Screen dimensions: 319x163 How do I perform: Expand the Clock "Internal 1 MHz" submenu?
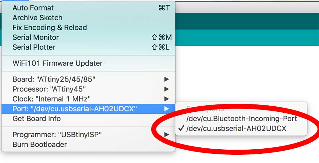pos(88,99)
